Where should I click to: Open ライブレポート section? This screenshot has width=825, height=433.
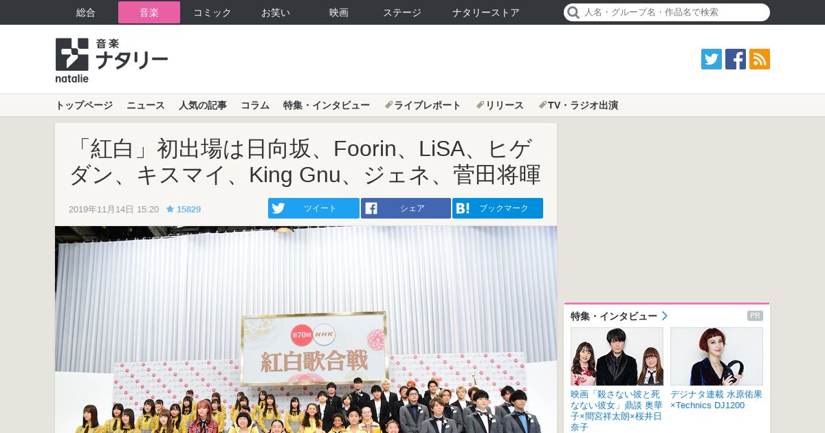coord(423,105)
